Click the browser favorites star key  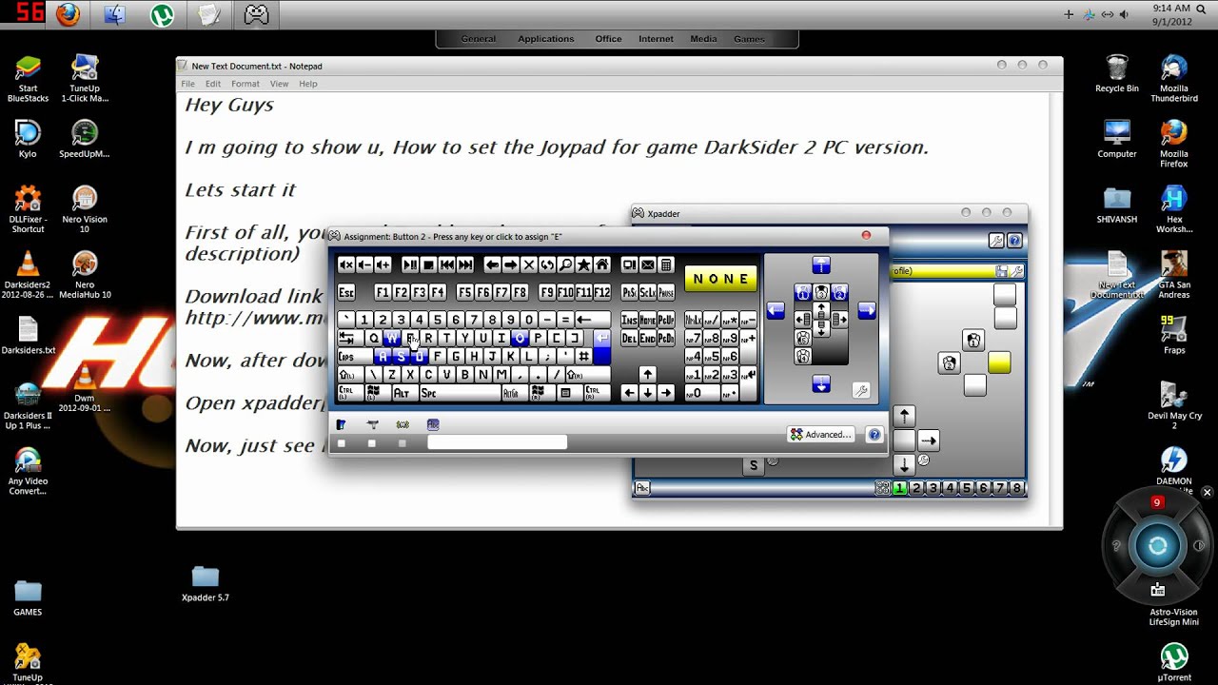(x=583, y=264)
